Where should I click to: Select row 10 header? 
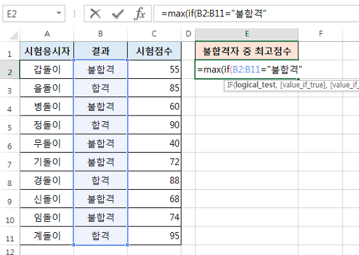(x=10, y=218)
